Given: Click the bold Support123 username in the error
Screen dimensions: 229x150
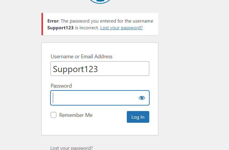Looking at the screenshot, I should (60, 28).
